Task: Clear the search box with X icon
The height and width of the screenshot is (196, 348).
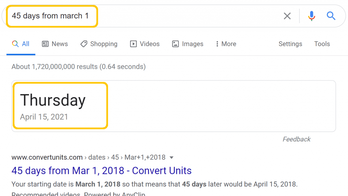Action: (x=287, y=16)
